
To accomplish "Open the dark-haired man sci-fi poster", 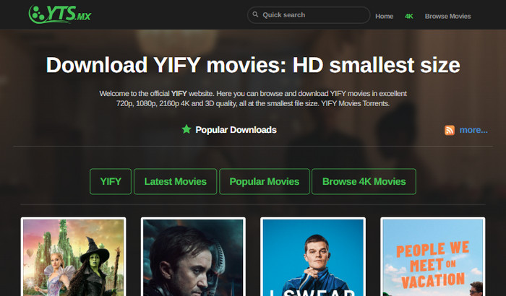I will click(193, 257).
